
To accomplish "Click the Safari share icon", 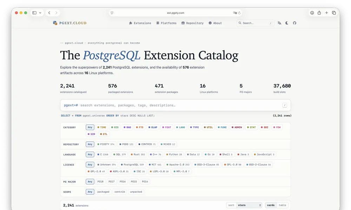I will (x=319, y=13).
